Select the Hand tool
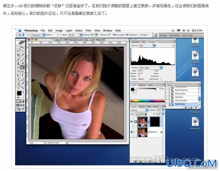Viewport: 220px width, 171px height. [18, 88]
